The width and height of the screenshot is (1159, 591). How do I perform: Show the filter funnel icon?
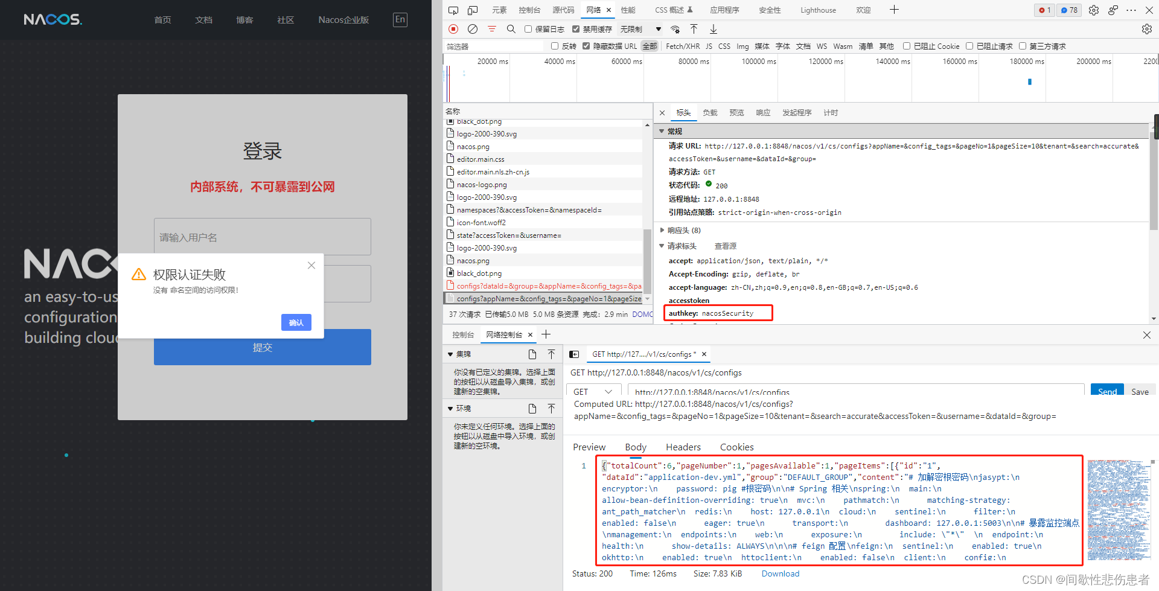click(492, 29)
